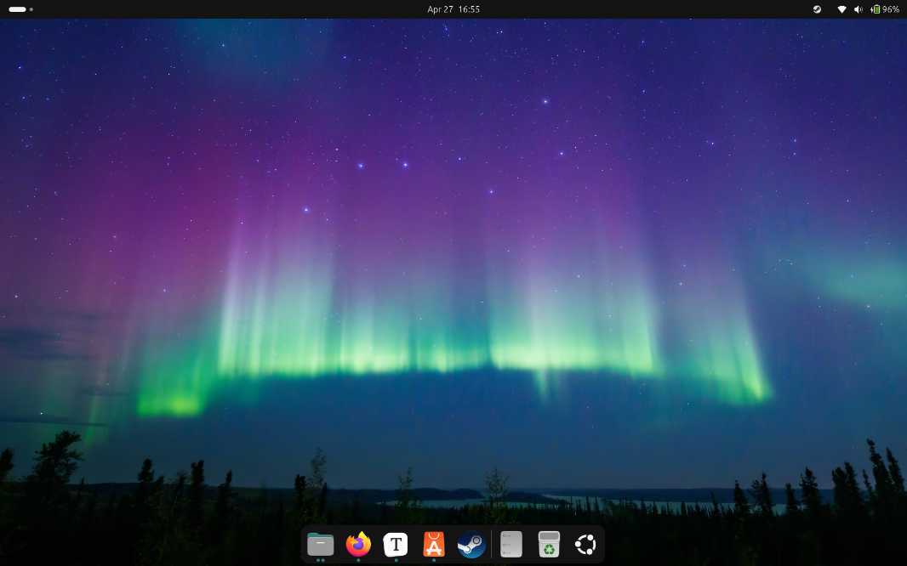The height and width of the screenshot is (566, 907).
Task: Open the calendar from Apr 27 16:55 clock
Action: click(x=453, y=9)
